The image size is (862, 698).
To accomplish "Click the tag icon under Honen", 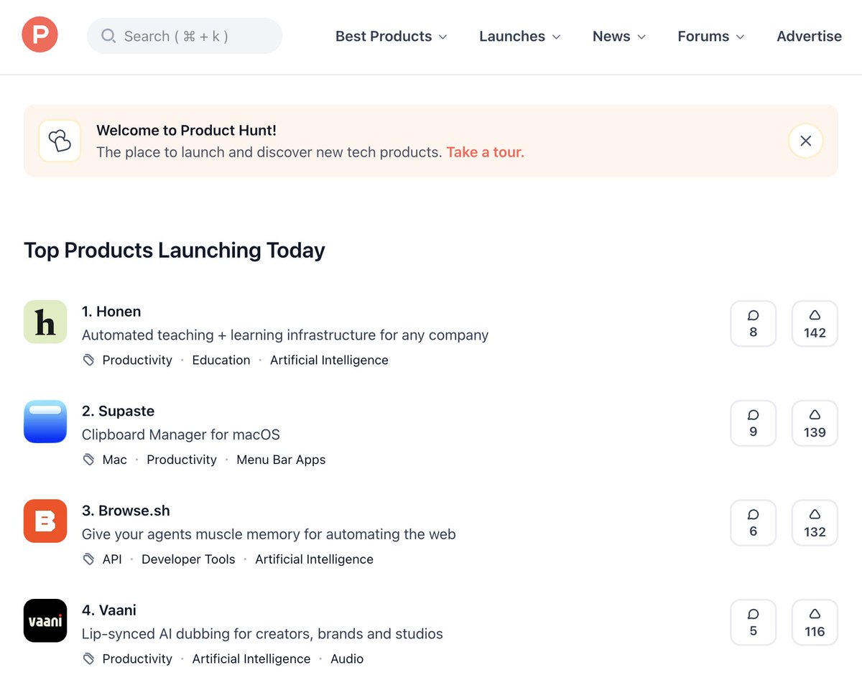I will (89, 360).
